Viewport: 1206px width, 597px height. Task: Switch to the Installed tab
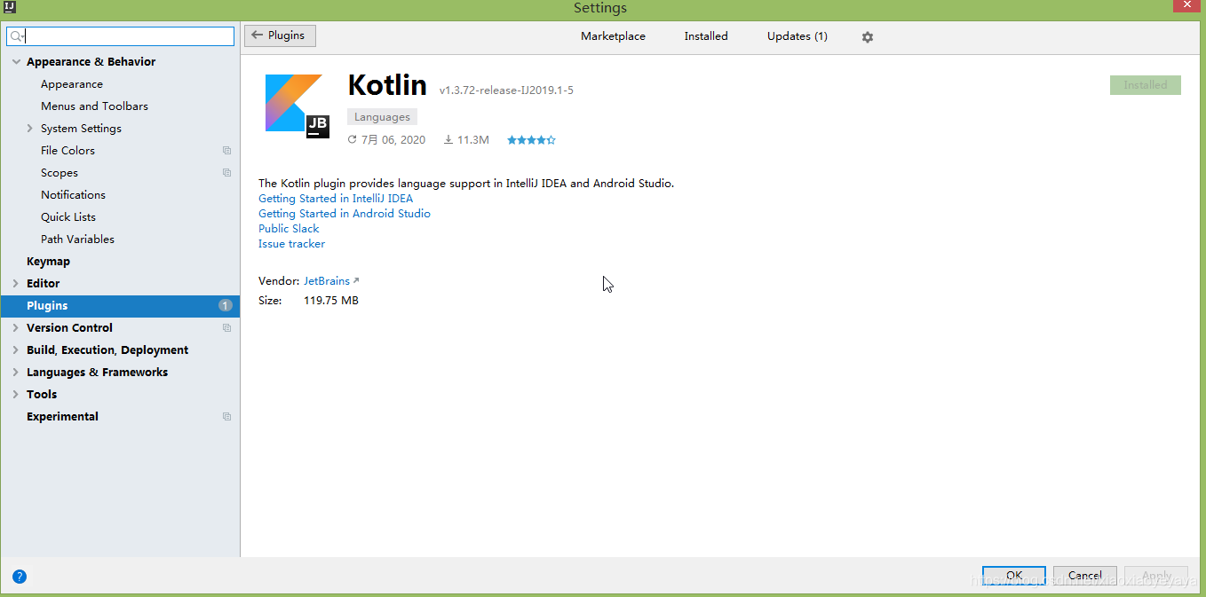point(706,36)
